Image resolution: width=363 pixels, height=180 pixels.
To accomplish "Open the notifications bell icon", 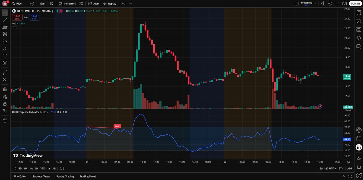I will point(359,166).
